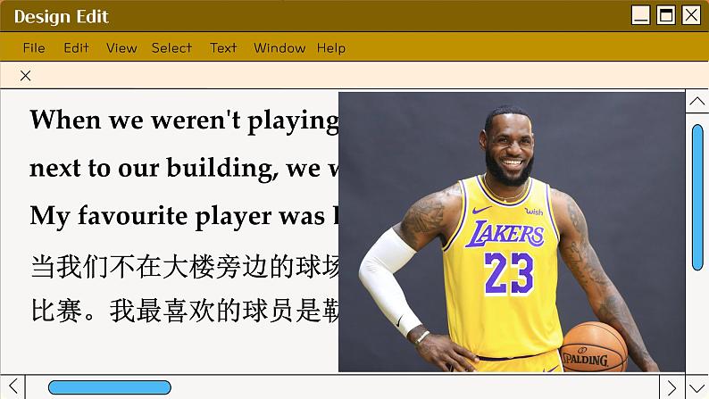709x399 pixels.
Task: Click the Chinese line starting "比赛。我最喜欢"
Action: [x=185, y=311]
